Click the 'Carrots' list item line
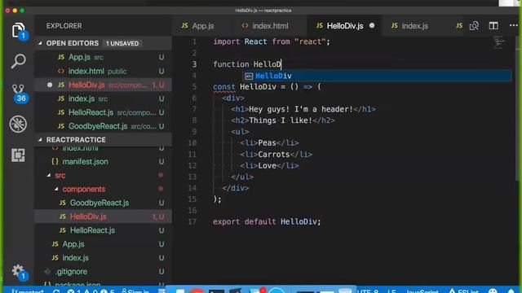 tap(276, 155)
